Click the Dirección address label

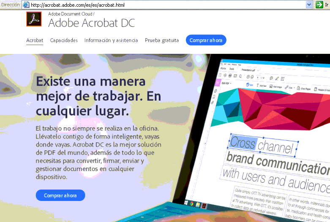click(11, 5)
